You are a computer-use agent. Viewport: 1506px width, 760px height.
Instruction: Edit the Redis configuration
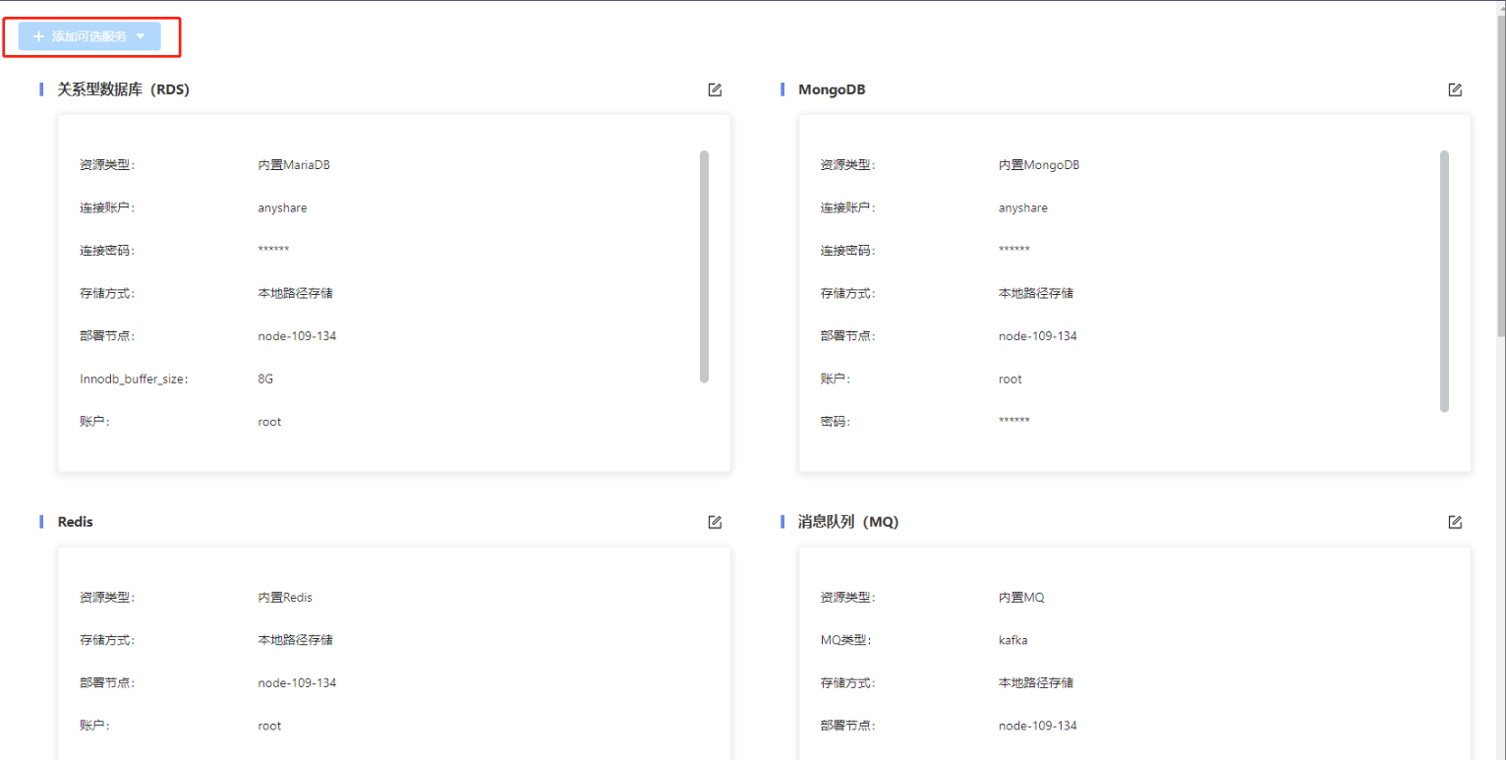click(715, 522)
